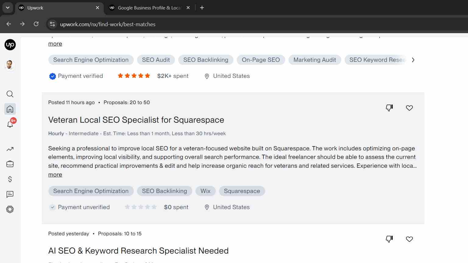
Task: Save Veteran Local SEO job with heart
Action: pyautogui.click(x=409, y=108)
